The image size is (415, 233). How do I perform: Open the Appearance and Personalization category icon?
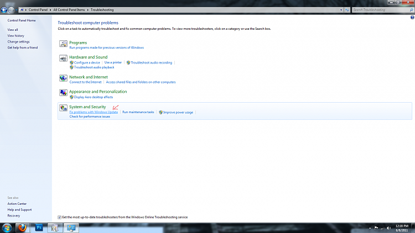63,93
